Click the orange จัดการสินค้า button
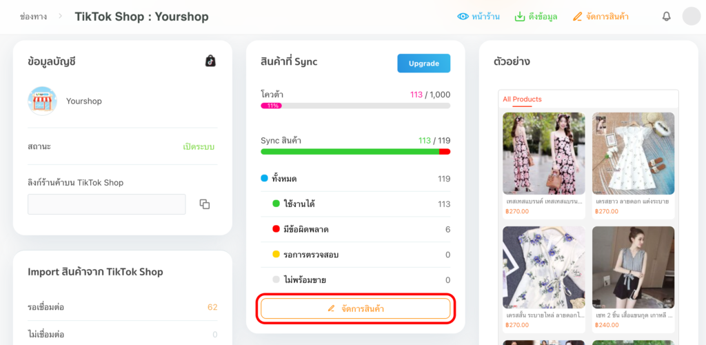 [x=355, y=308]
